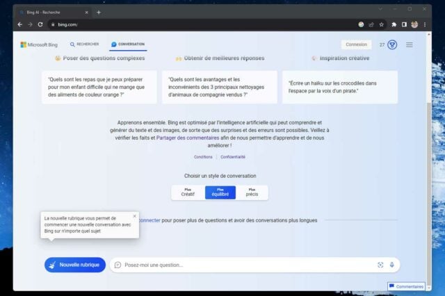Start a new topic with Nouvelle rubrique

[x=75, y=265]
